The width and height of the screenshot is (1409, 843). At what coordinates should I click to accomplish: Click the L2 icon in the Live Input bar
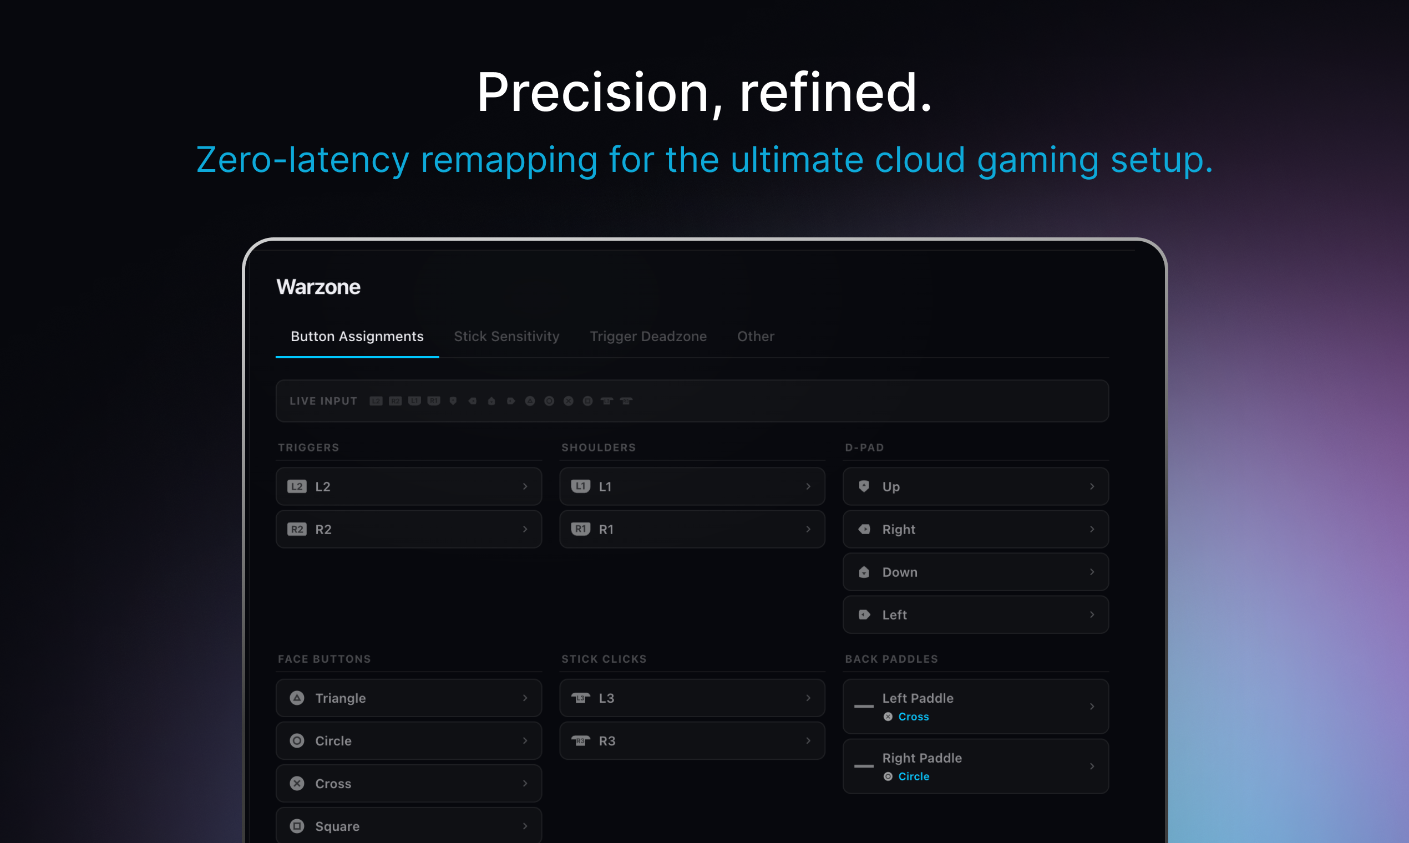click(x=376, y=401)
